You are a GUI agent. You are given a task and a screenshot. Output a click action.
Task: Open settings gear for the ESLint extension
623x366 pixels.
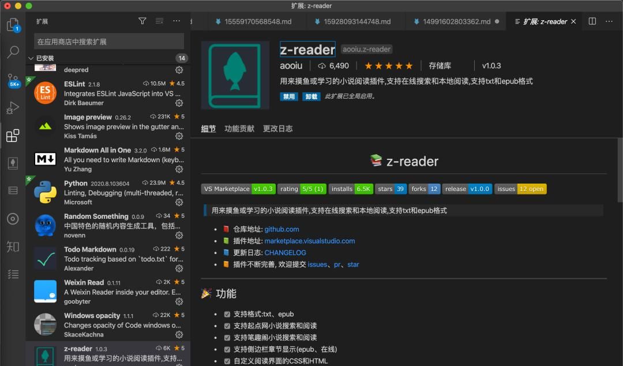(x=179, y=103)
